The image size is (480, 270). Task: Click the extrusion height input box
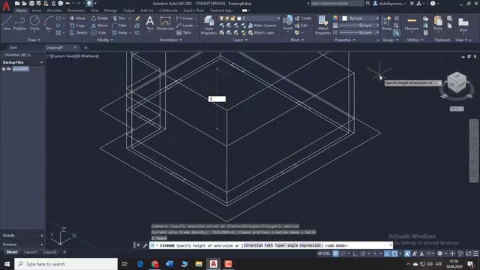pos(217,99)
